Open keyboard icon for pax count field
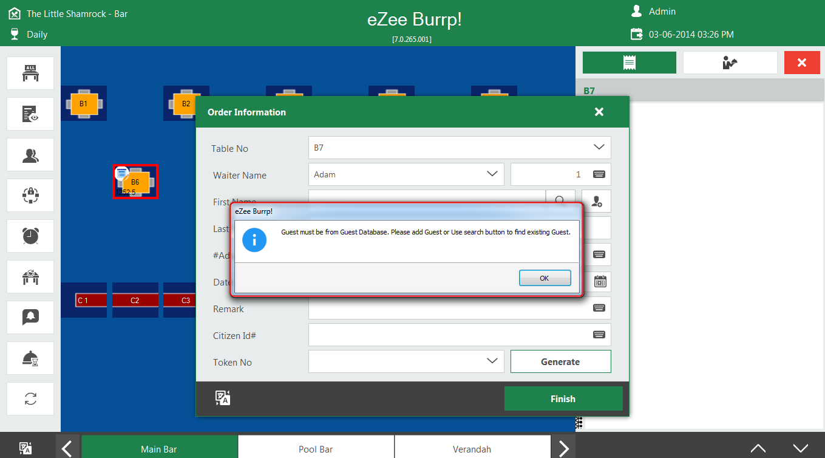Screen dimensions: 825x458 coord(599,174)
